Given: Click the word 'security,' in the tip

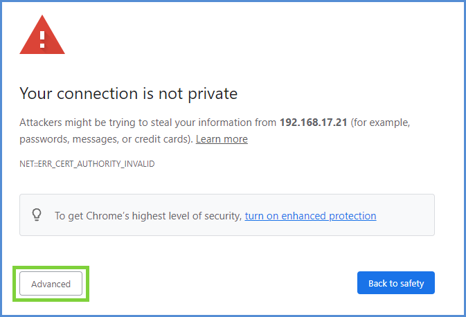Looking at the screenshot, I should point(223,216).
